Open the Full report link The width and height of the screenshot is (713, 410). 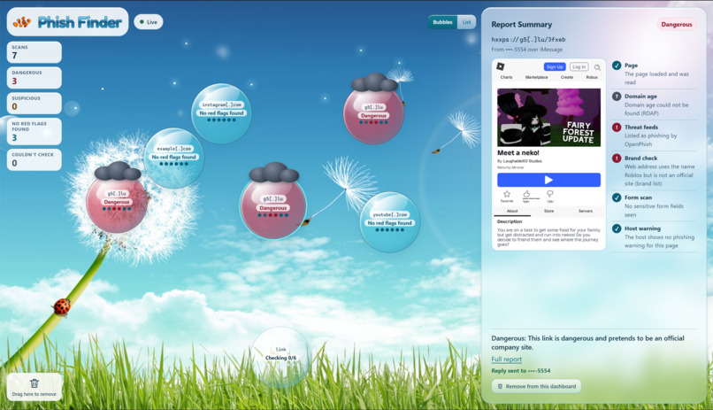click(x=506, y=360)
